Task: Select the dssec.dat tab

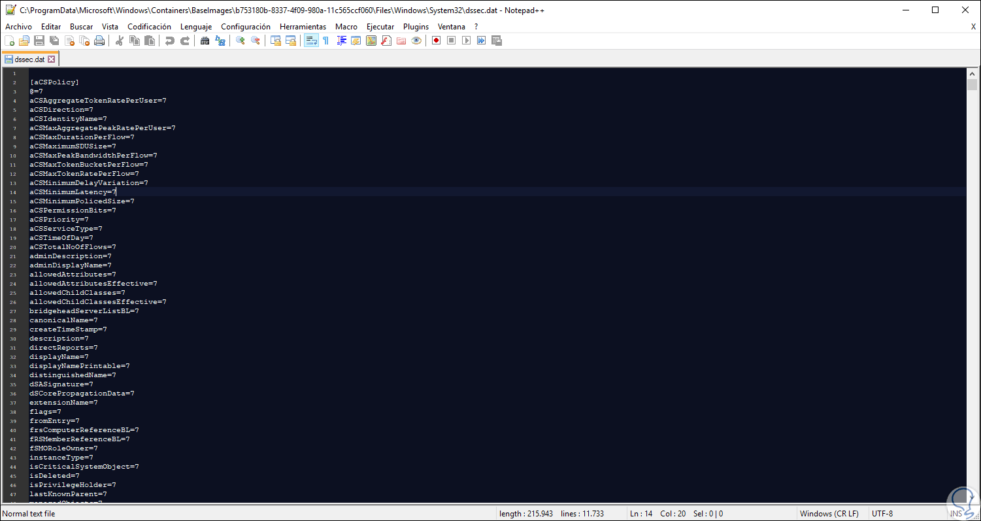Action: (x=29, y=59)
